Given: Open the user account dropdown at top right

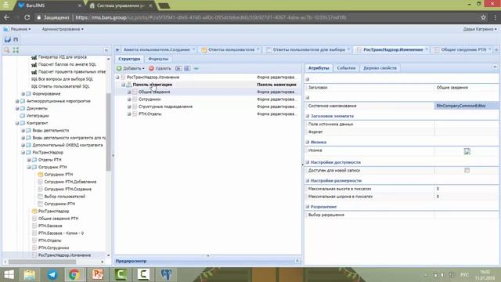Looking at the screenshot, I should [x=480, y=29].
